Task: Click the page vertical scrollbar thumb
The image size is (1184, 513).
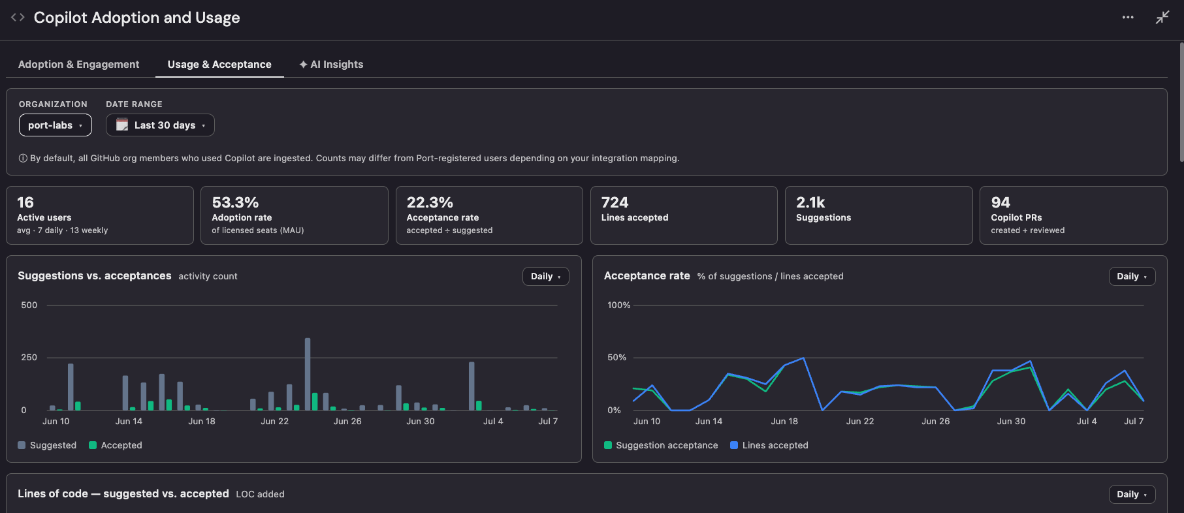Action: point(1181,102)
